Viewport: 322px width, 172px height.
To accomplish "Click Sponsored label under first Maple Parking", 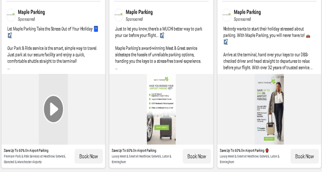I will 26,19.
